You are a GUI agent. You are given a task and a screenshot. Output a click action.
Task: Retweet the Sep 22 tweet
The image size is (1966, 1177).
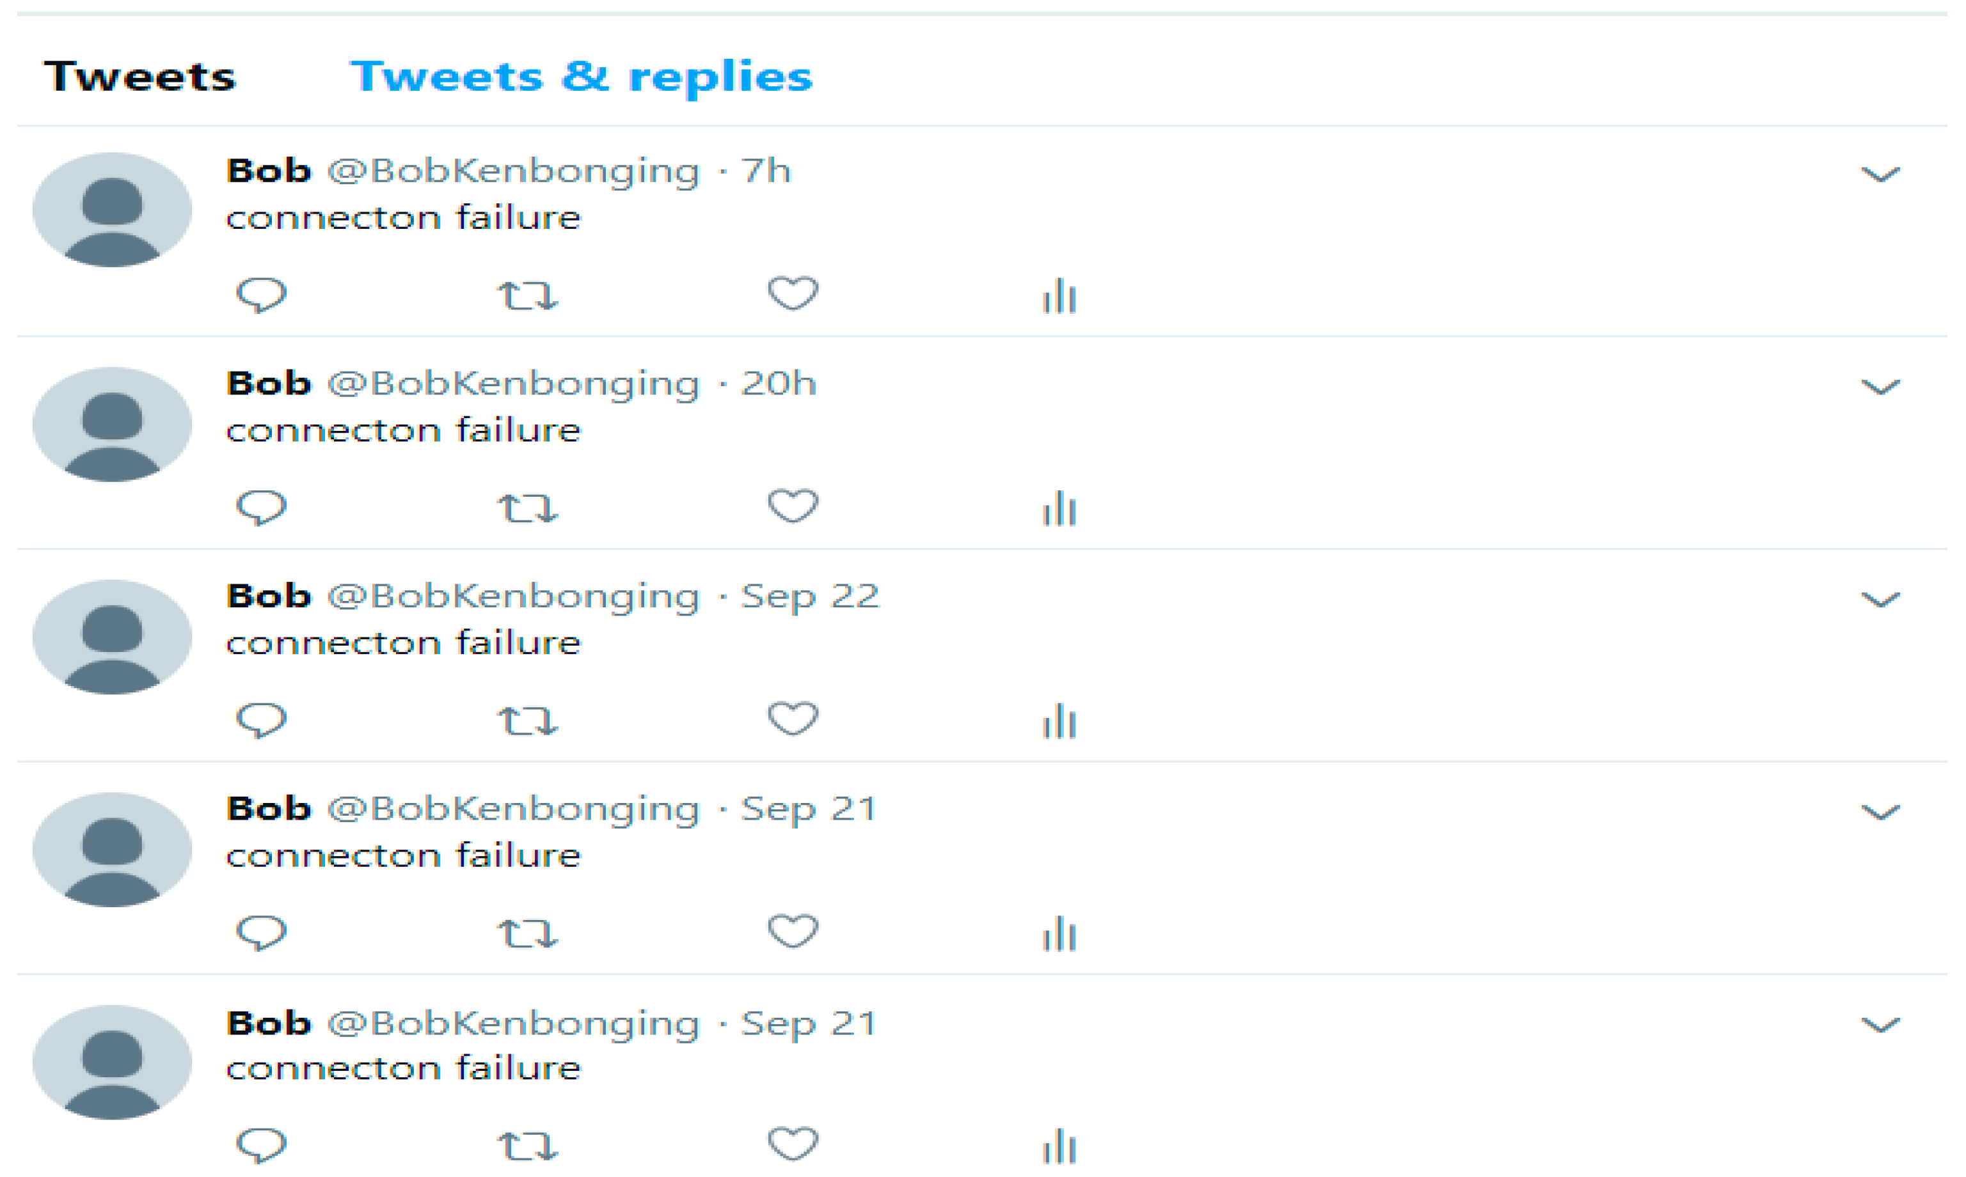(527, 721)
